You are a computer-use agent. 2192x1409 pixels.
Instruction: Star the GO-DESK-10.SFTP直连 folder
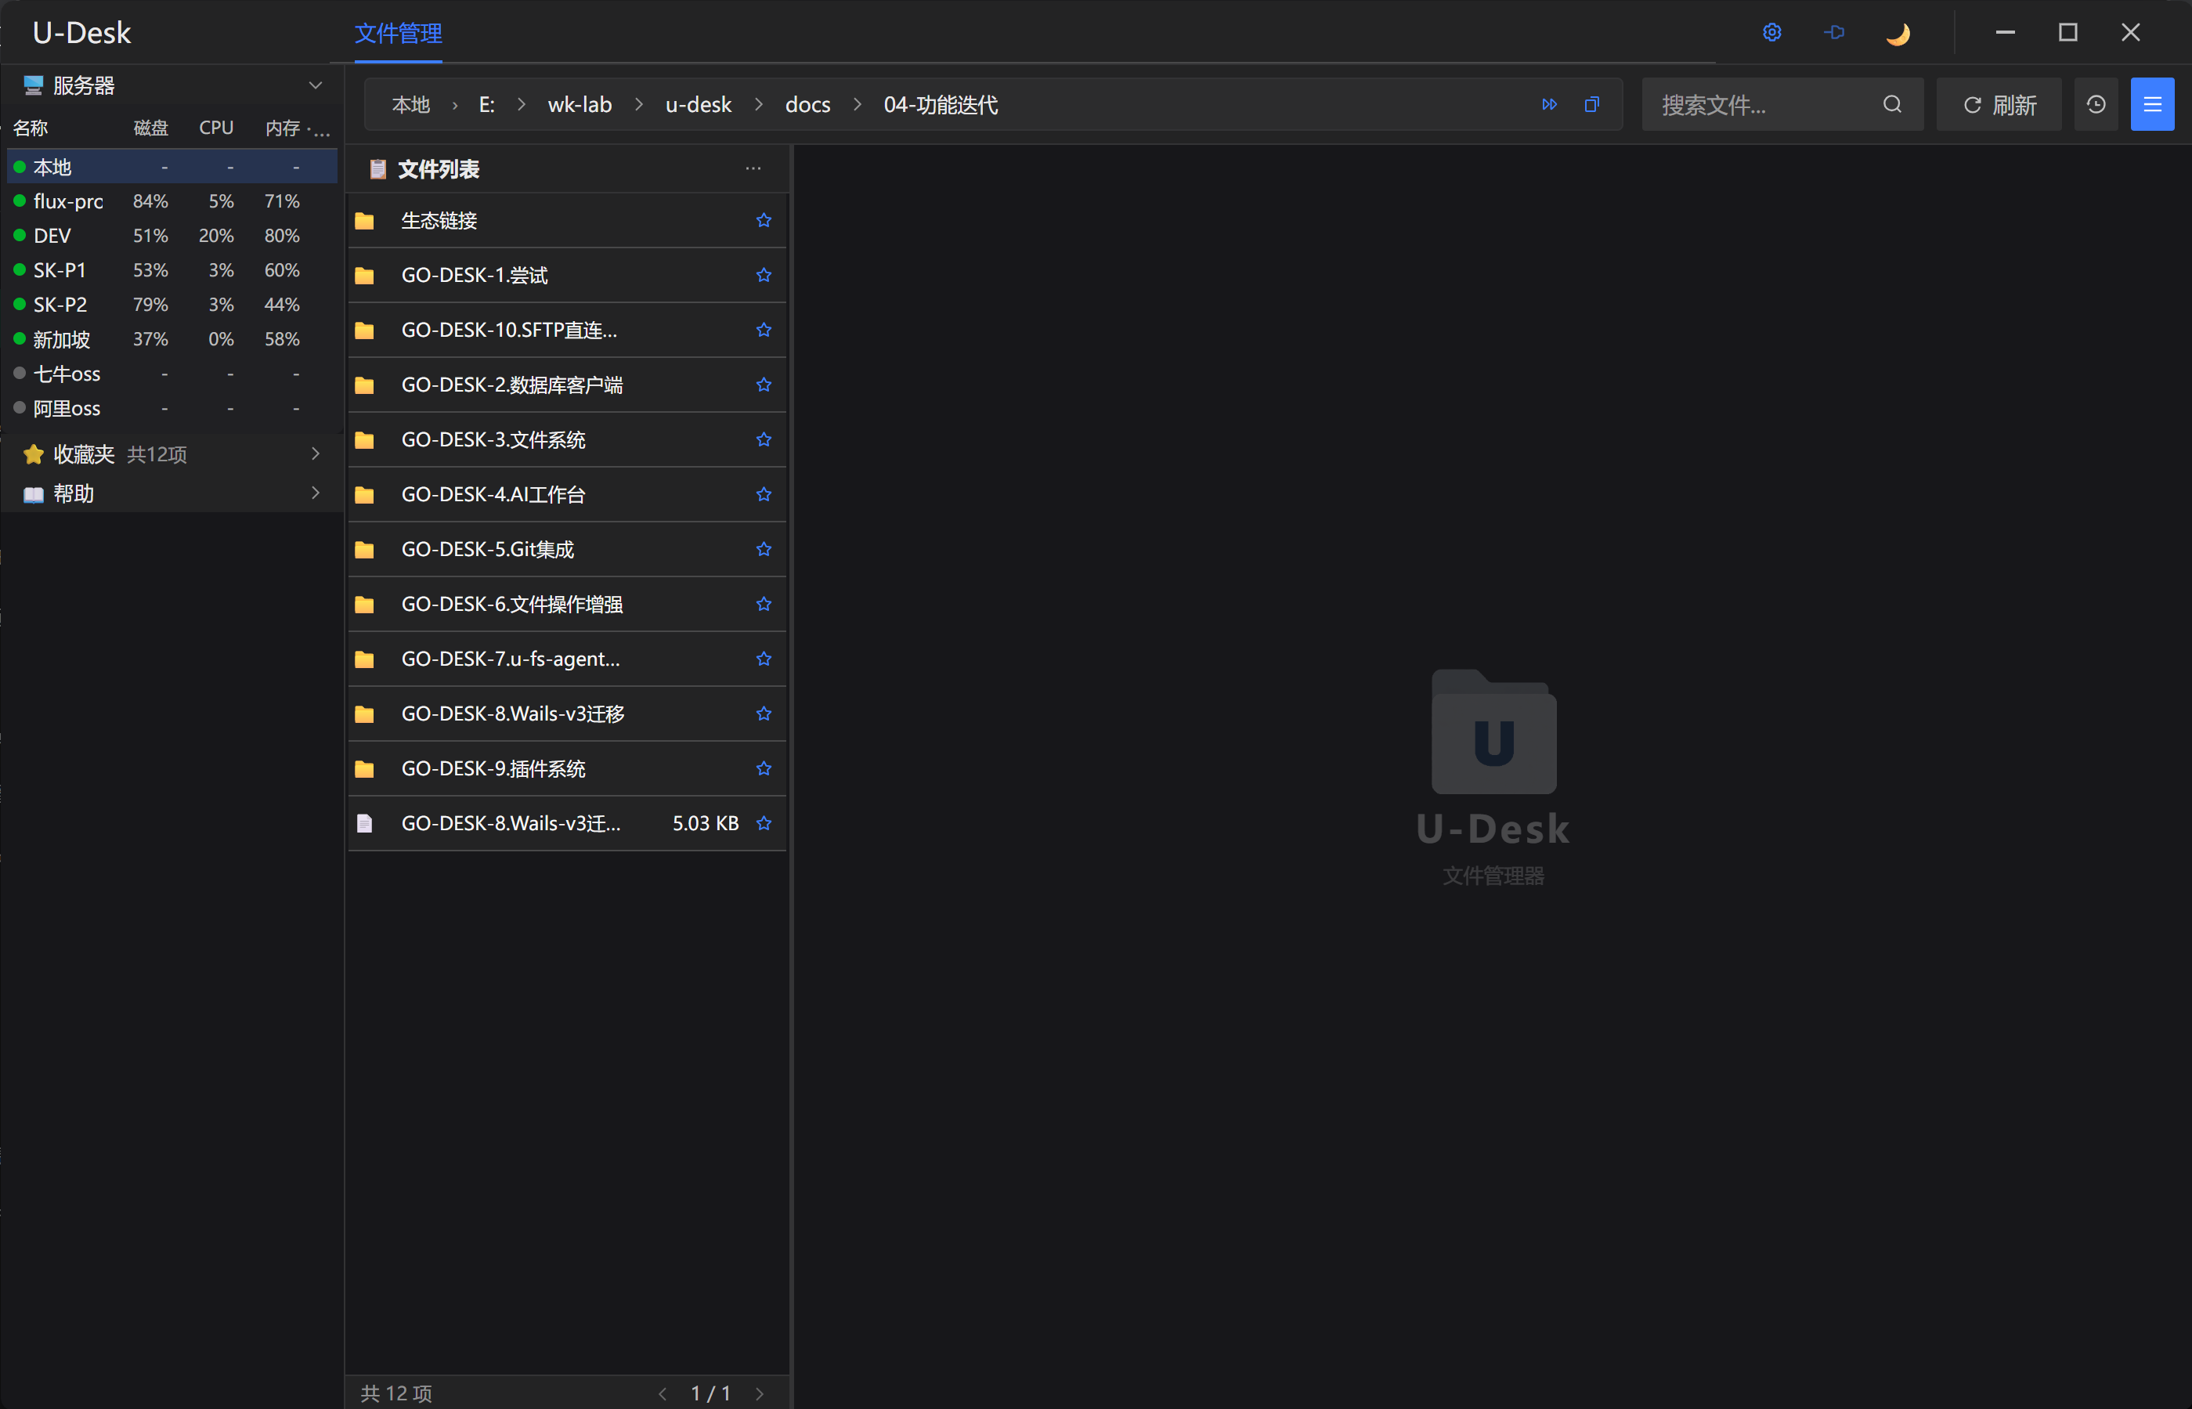(x=764, y=331)
